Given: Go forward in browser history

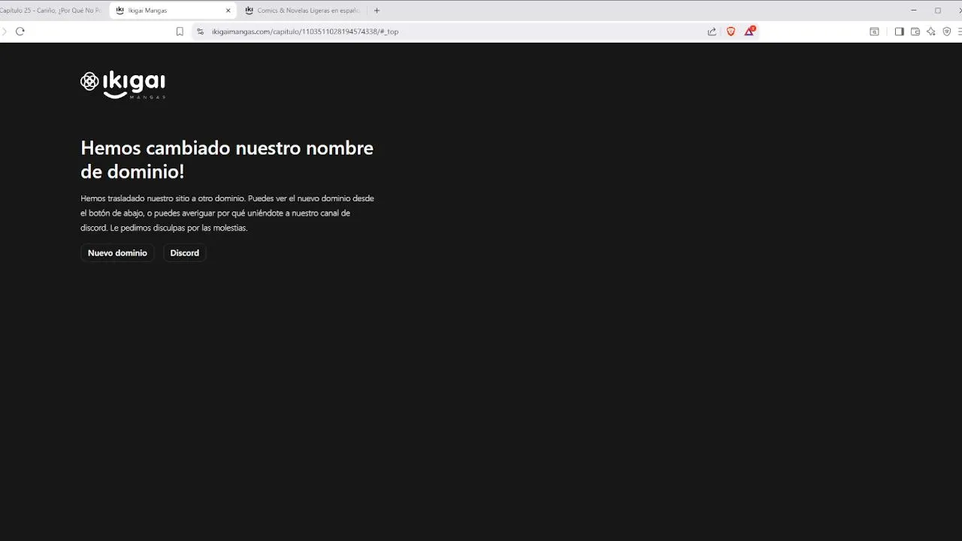Looking at the screenshot, I should click(x=4, y=32).
